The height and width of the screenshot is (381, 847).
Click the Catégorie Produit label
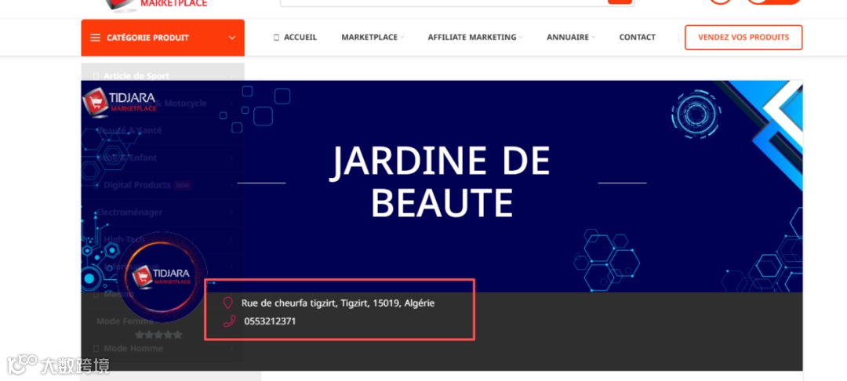click(147, 38)
